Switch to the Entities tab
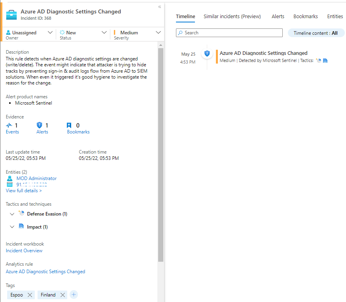This screenshot has width=346, height=302. pyautogui.click(x=335, y=17)
